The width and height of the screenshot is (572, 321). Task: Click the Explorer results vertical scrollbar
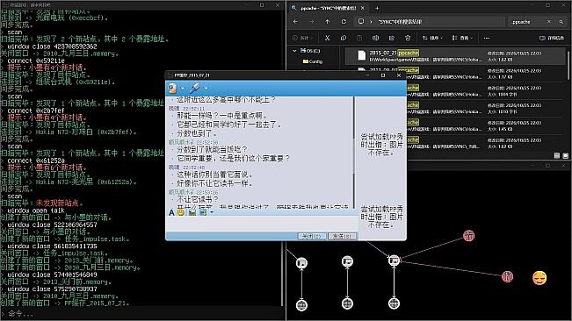(568, 65)
